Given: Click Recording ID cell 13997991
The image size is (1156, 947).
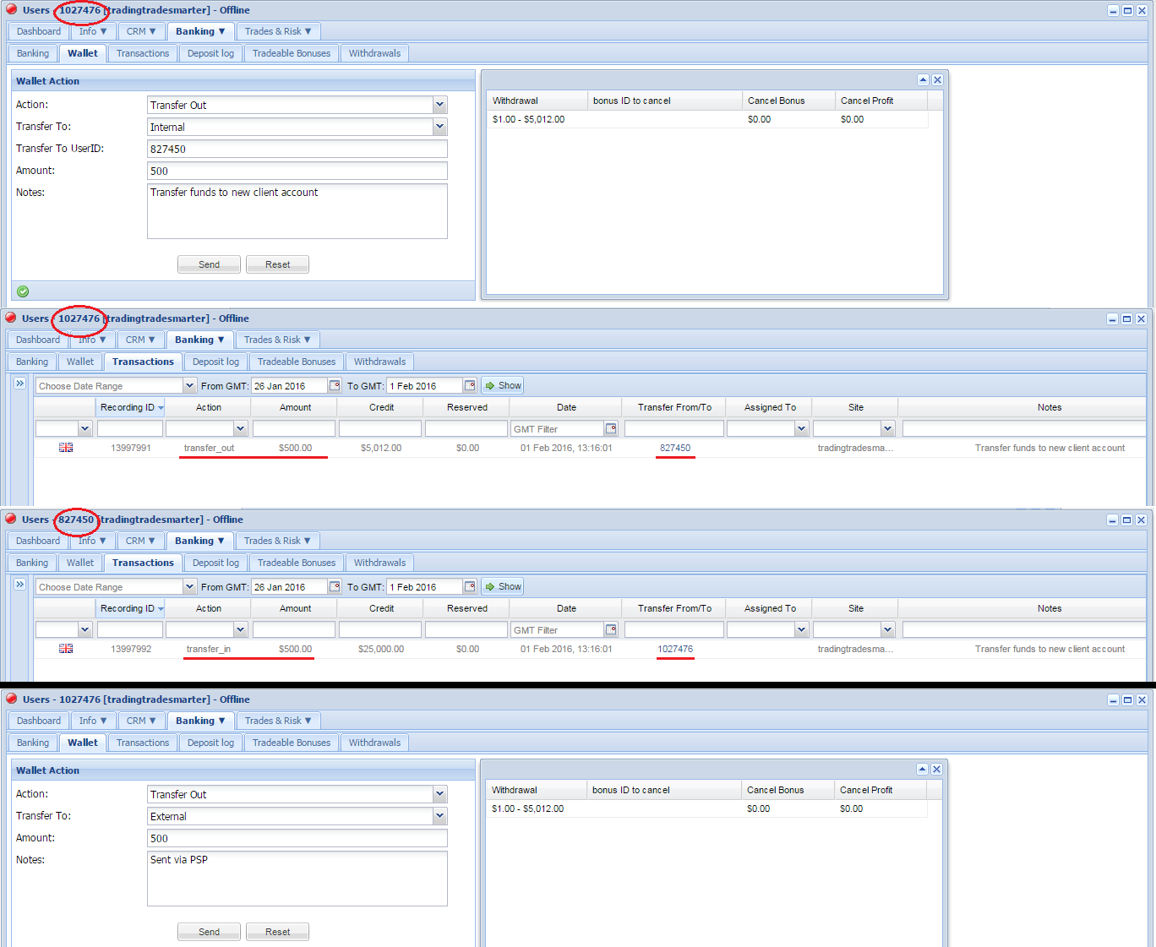Looking at the screenshot, I should (x=131, y=448).
